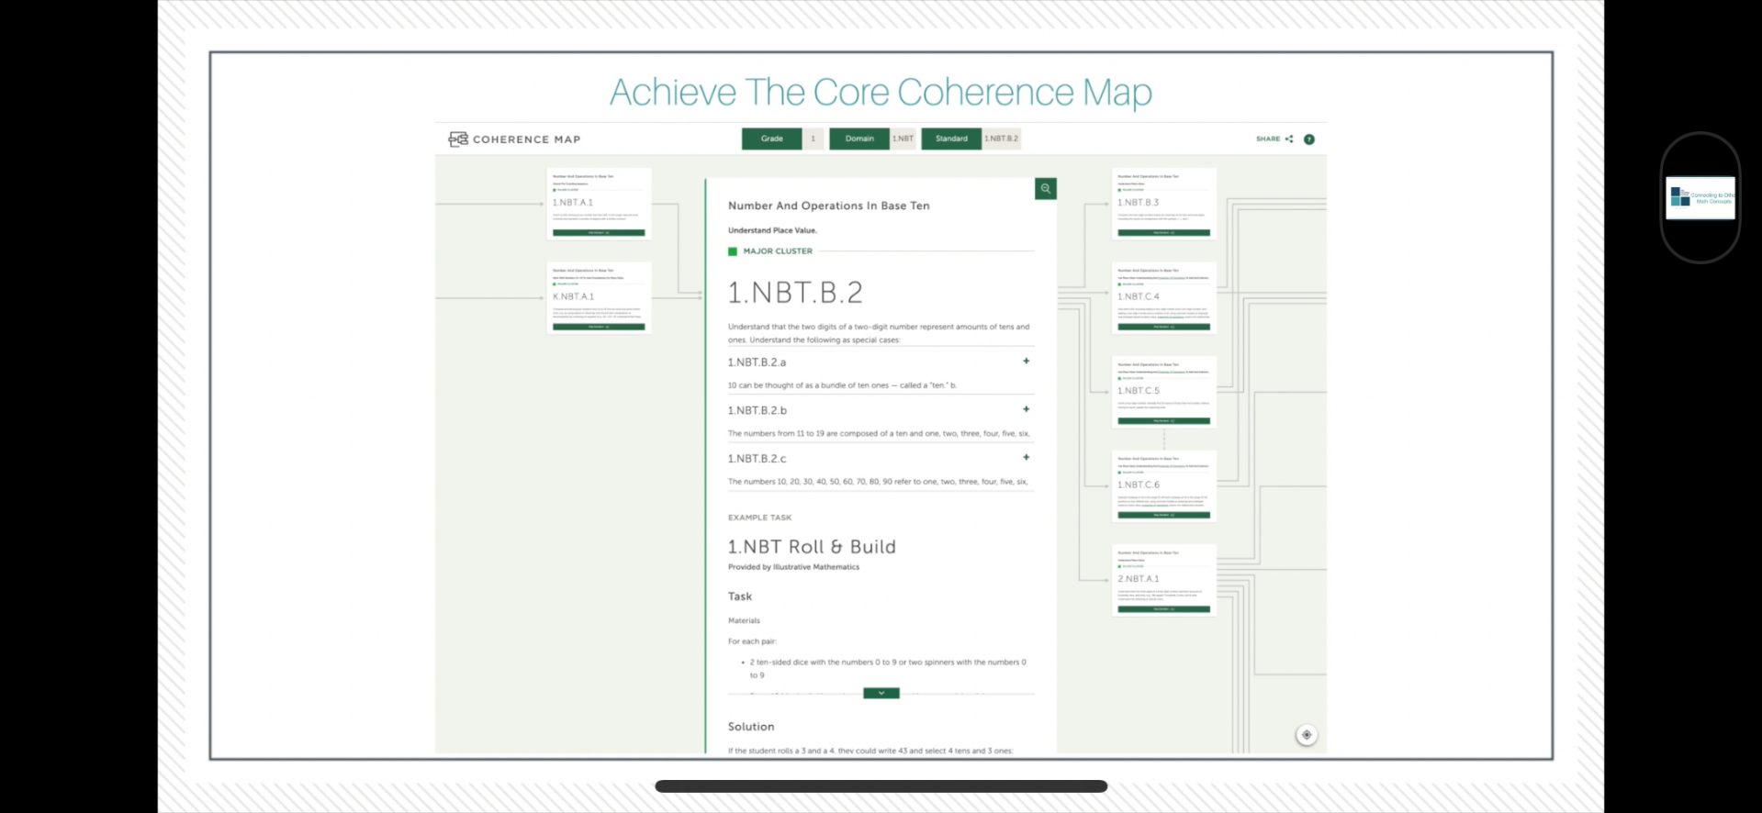1762x813 pixels.
Task: Click the Coherence Map logo icon
Action: click(x=457, y=139)
